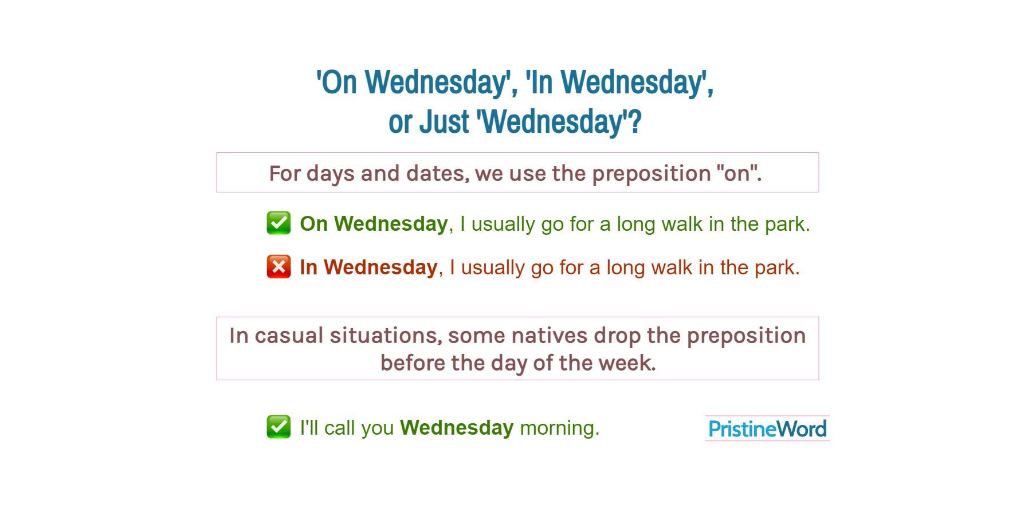Click the word "preposition" in the first rule box
The width and height of the screenshot is (1032, 516).
651,174
